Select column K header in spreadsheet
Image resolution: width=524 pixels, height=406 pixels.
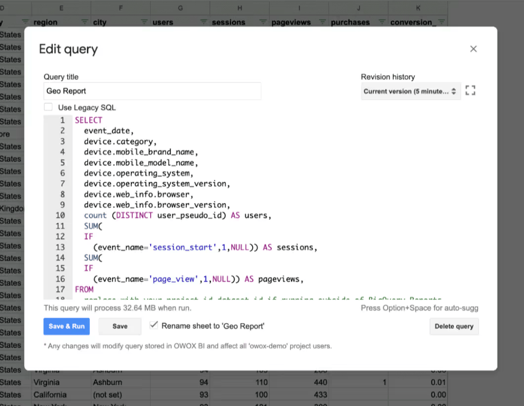tap(418, 8)
